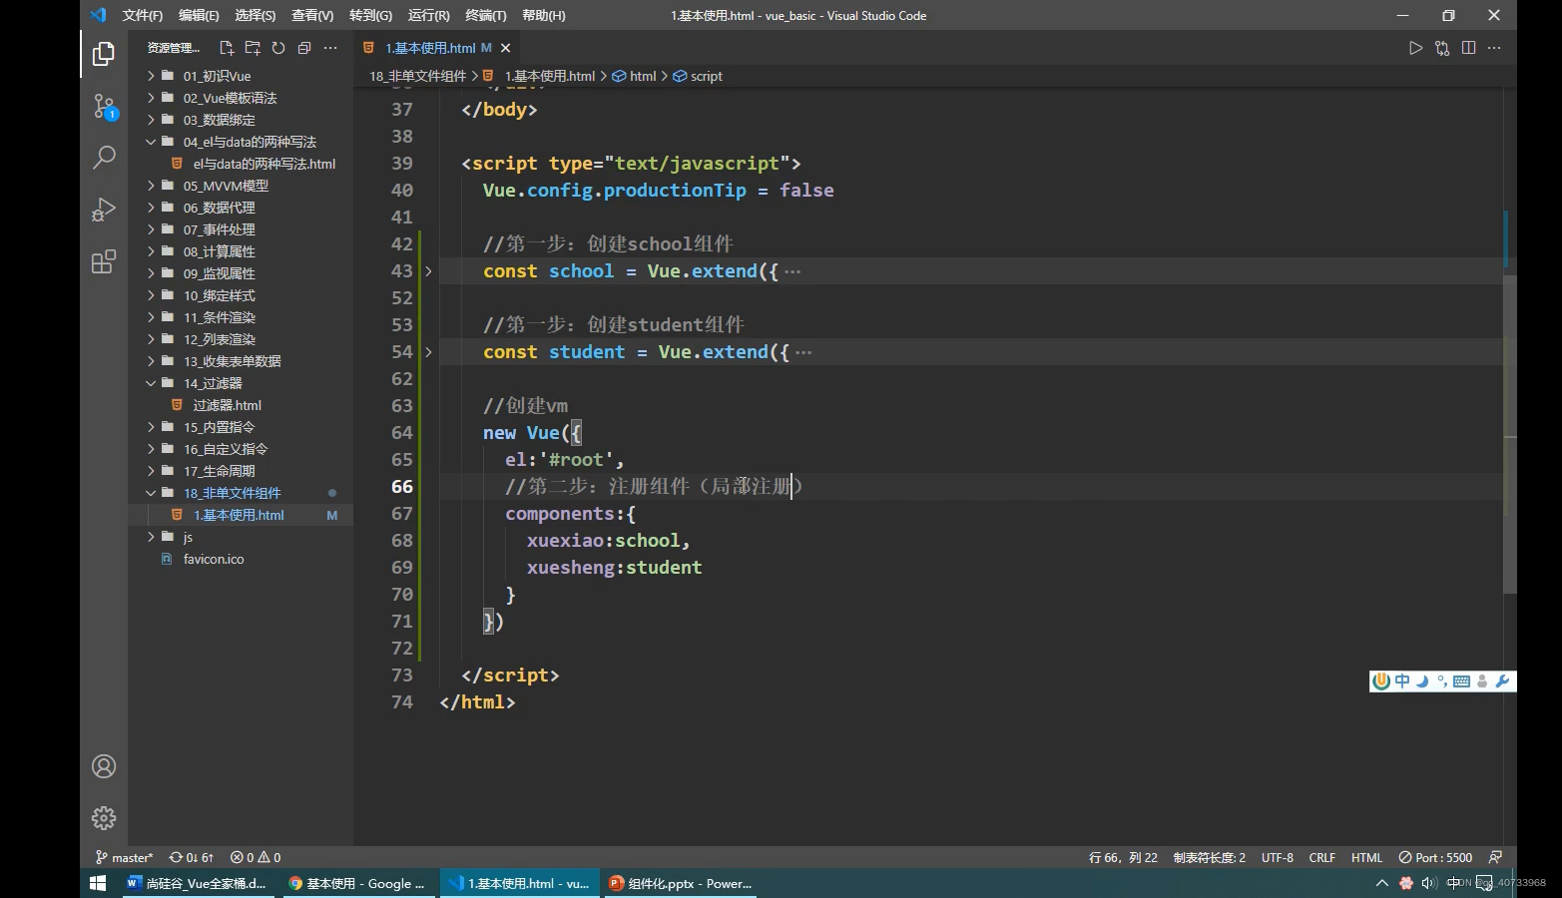Open favicon.ico in Explorer
The height and width of the screenshot is (898, 1562).
pyautogui.click(x=214, y=559)
